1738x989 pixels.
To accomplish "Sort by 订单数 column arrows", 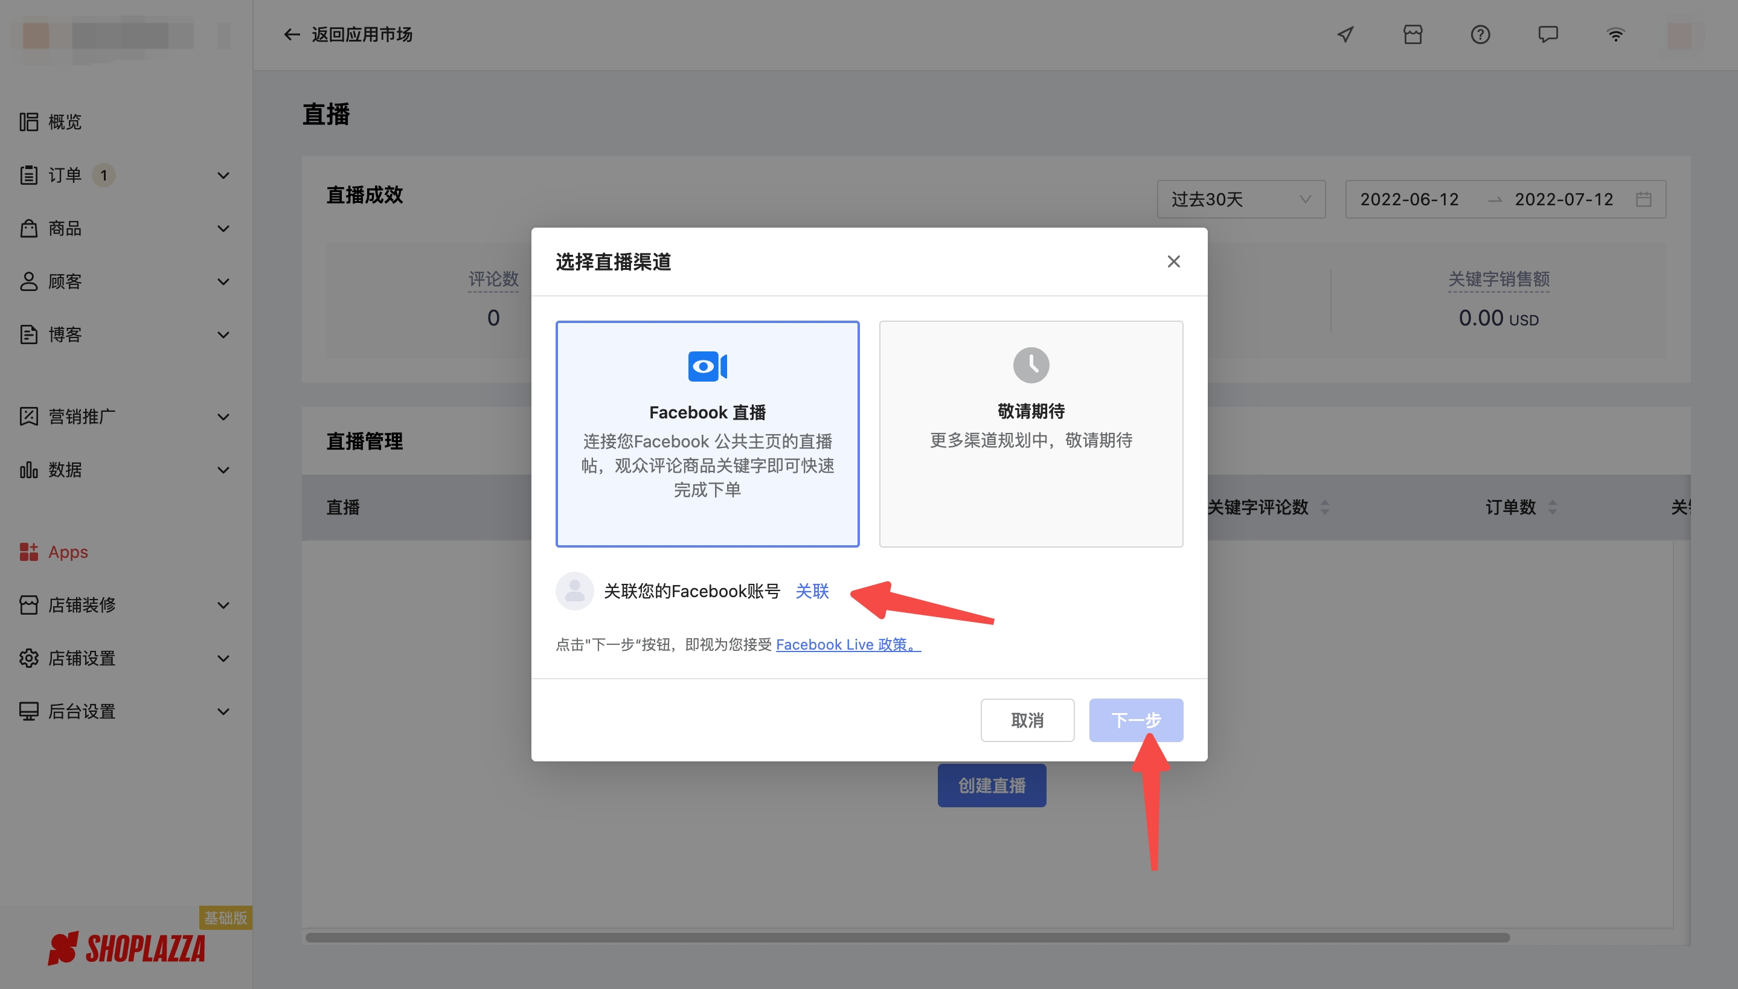I will (x=1551, y=507).
